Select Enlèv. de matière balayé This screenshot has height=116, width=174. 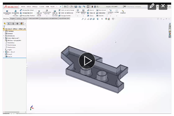pos(66,10)
